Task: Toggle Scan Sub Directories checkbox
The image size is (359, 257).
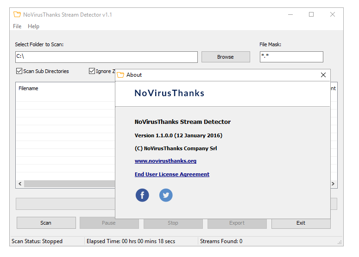Action: [19, 71]
